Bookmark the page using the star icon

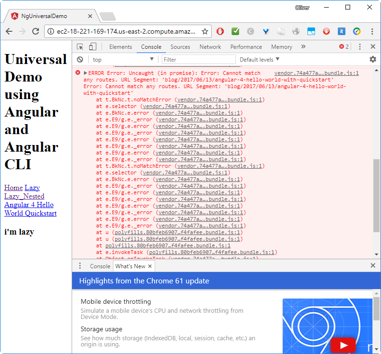[204, 31]
